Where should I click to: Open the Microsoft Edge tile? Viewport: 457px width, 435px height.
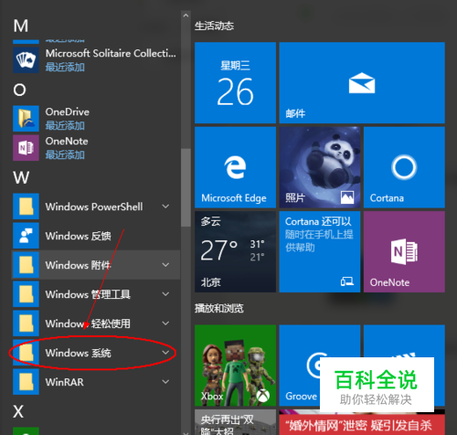click(x=235, y=167)
